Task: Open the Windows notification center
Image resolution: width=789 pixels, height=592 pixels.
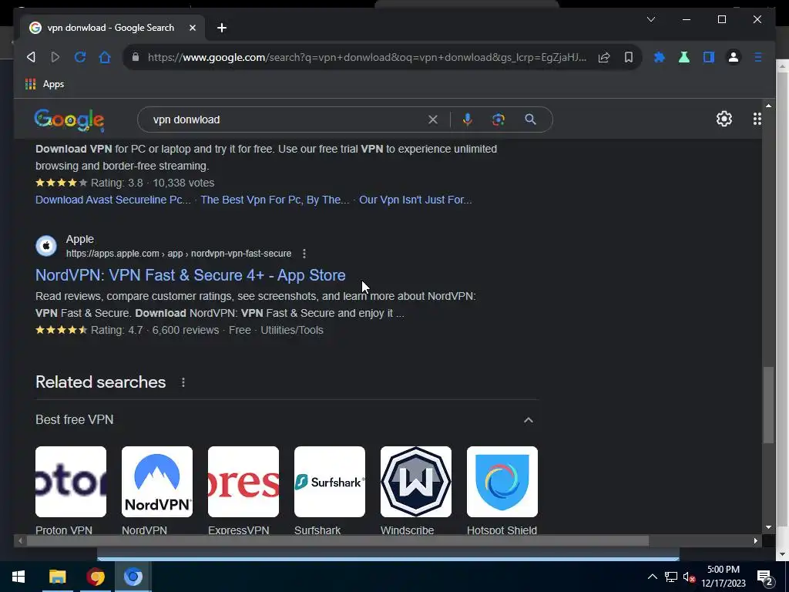Action: coord(765,577)
